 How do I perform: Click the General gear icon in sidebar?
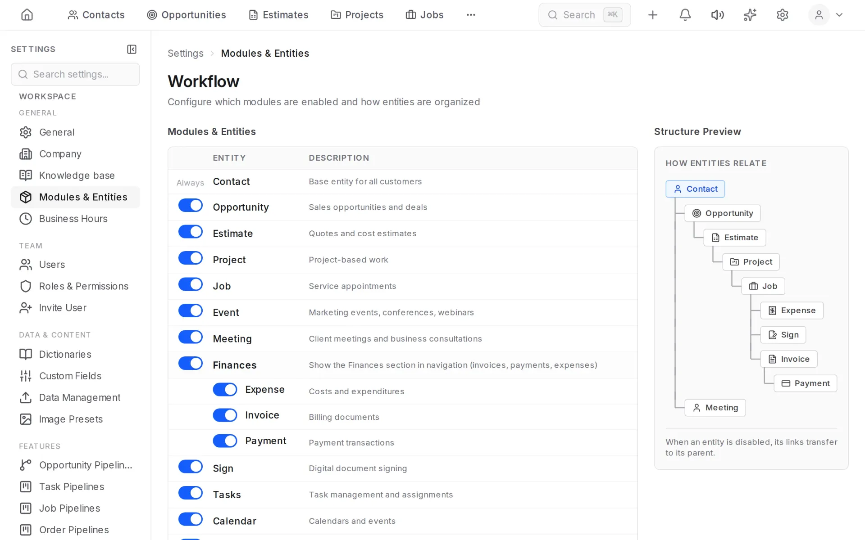(26, 132)
